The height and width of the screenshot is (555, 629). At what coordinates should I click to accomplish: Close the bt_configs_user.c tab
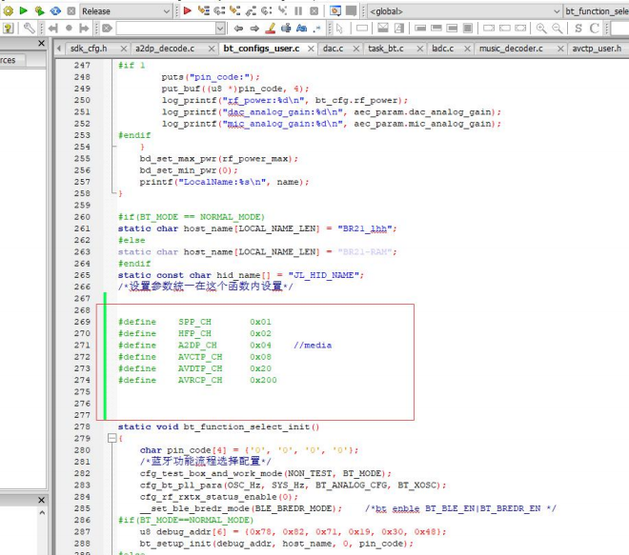click(311, 49)
